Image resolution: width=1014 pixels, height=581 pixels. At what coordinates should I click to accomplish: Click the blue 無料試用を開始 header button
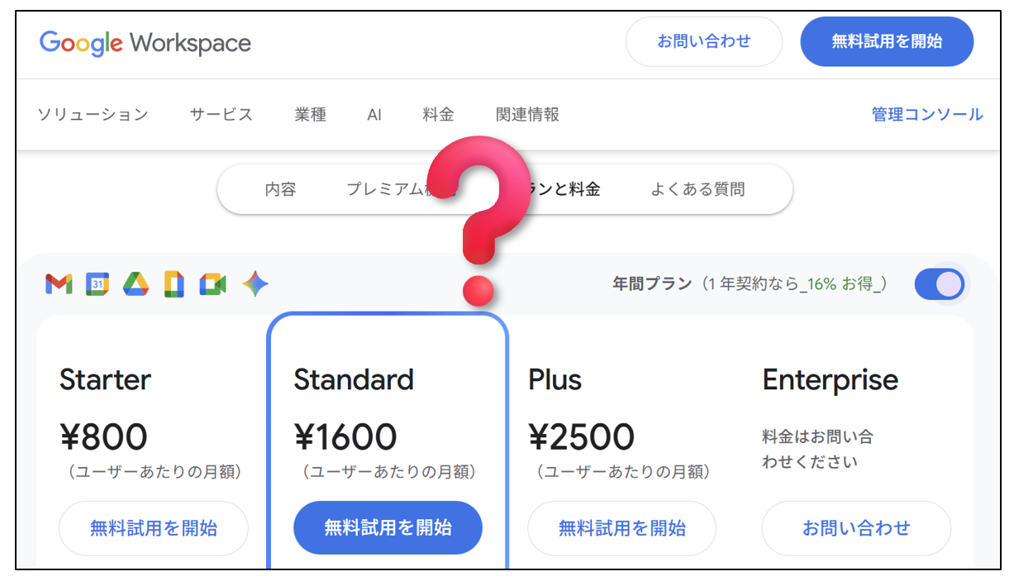point(887,41)
